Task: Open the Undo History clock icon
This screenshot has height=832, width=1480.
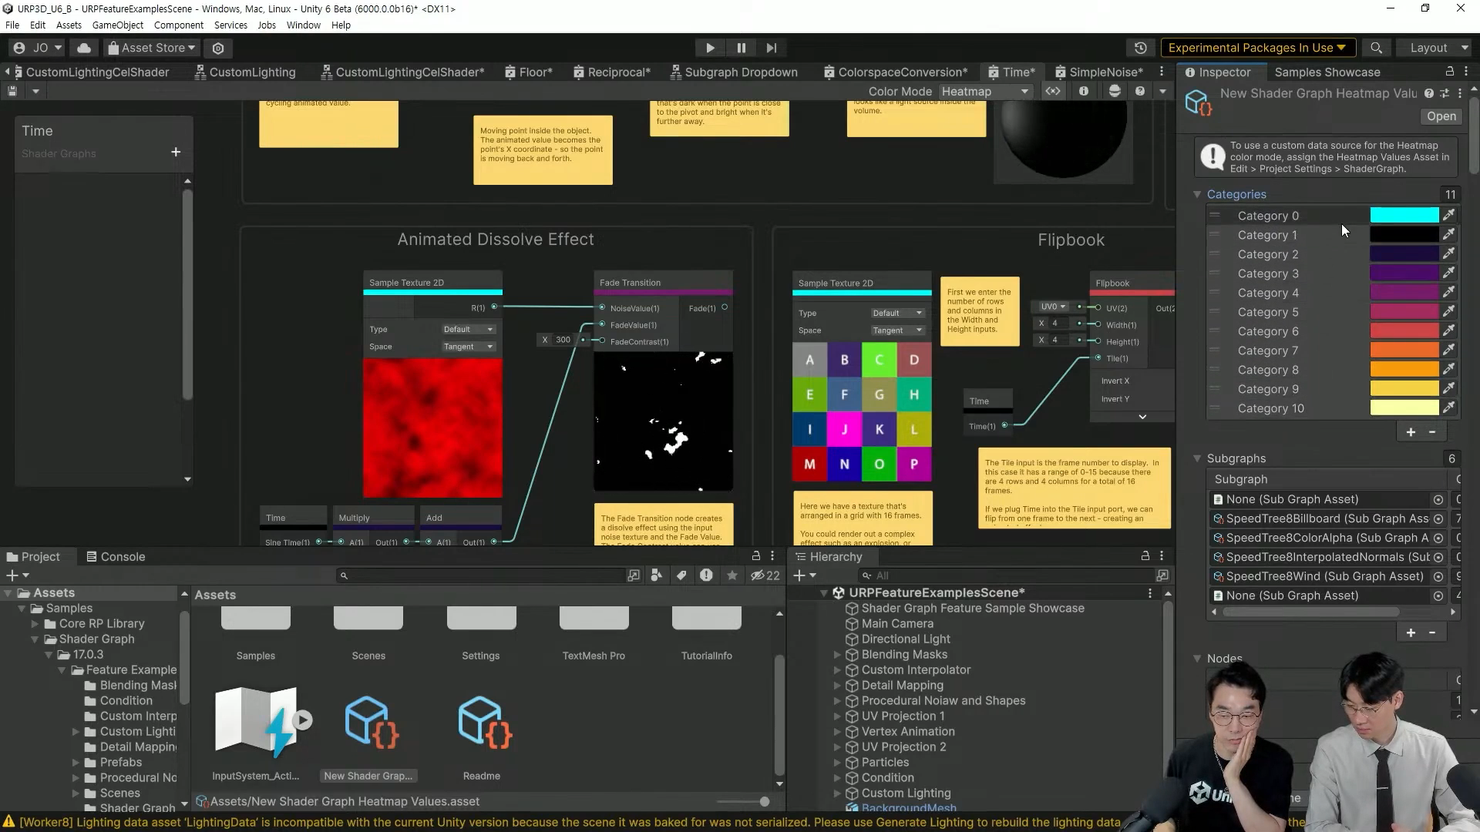Action: click(x=1140, y=48)
